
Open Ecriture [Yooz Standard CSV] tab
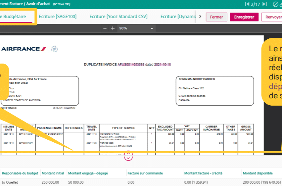click(118, 17)
